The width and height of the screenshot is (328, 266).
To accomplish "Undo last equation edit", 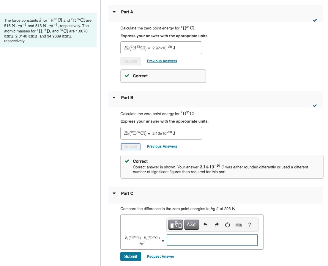I will pyautogui.click(x=205, y=225).
